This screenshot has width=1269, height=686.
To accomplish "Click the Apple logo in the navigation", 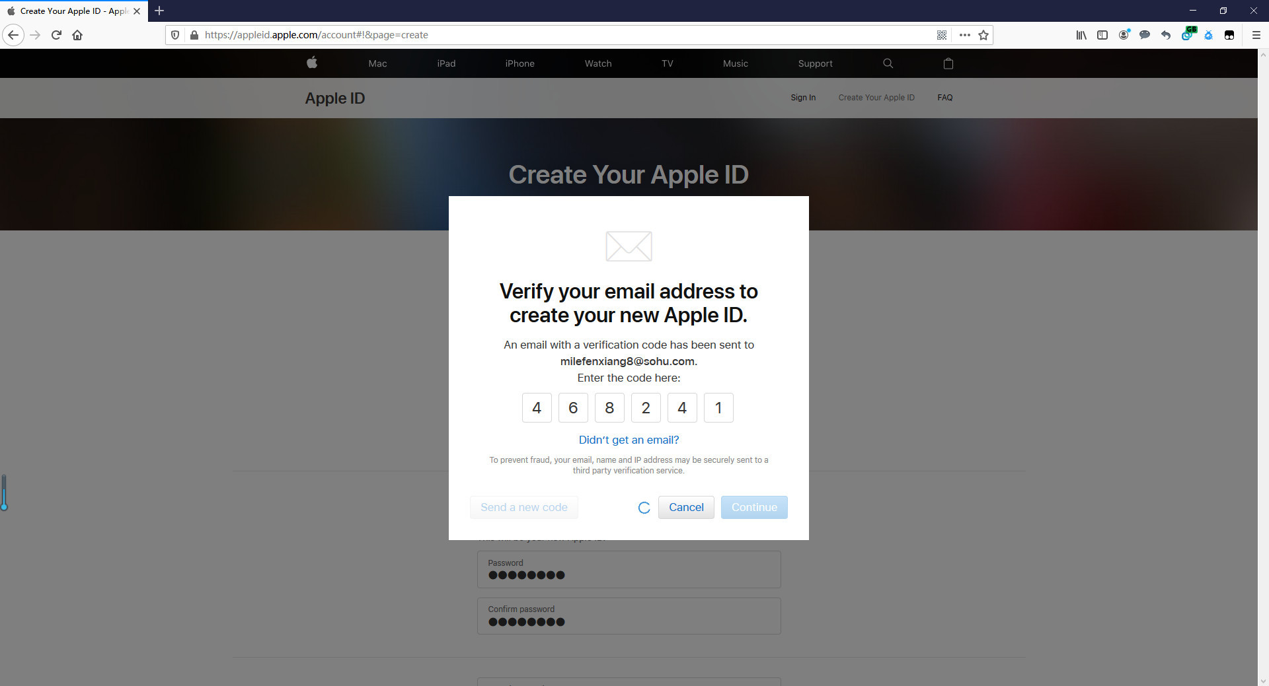I will pyautogui.click(x=311, y=63).
